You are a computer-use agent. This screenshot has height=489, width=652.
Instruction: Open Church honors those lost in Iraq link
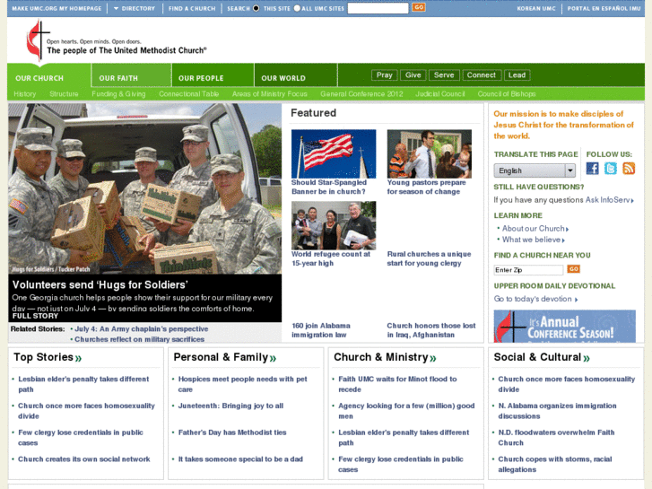tap(430, 330)
